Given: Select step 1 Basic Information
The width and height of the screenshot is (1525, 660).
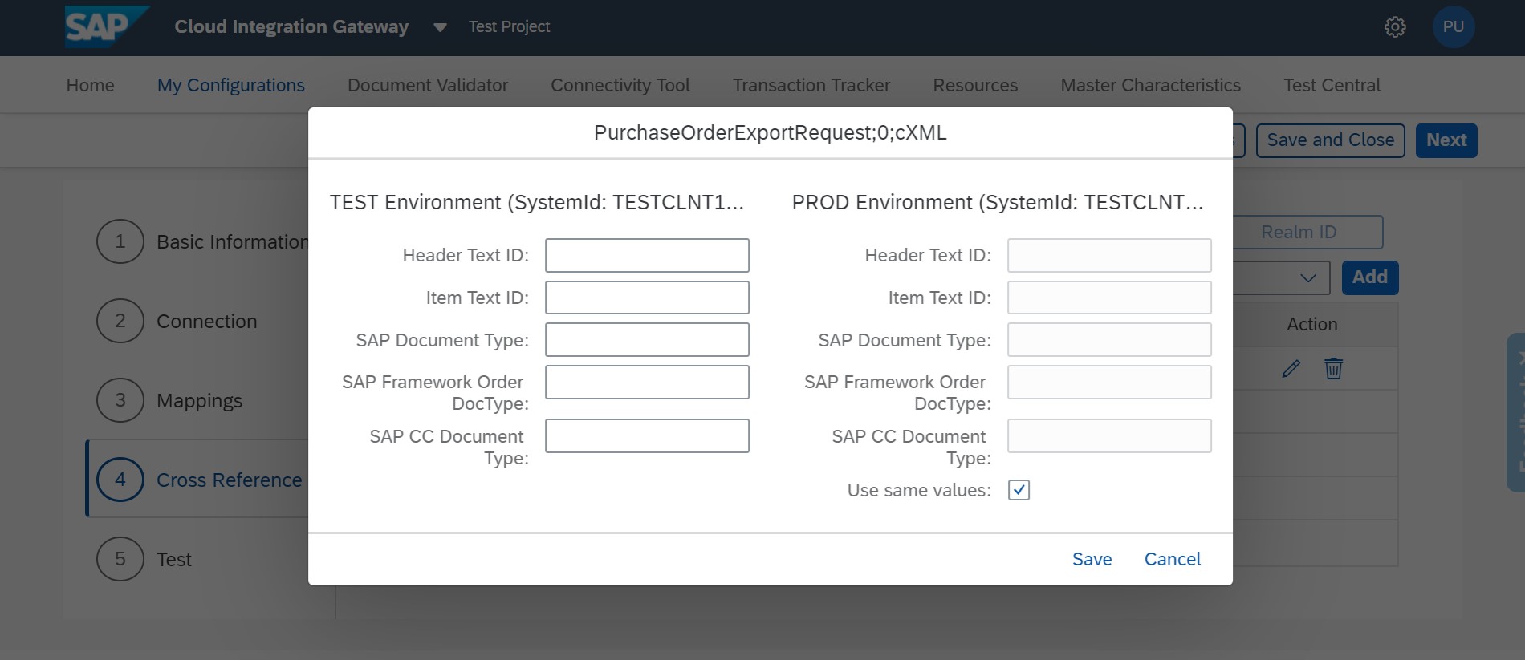Looking at the screenshot, I should 202,241.
